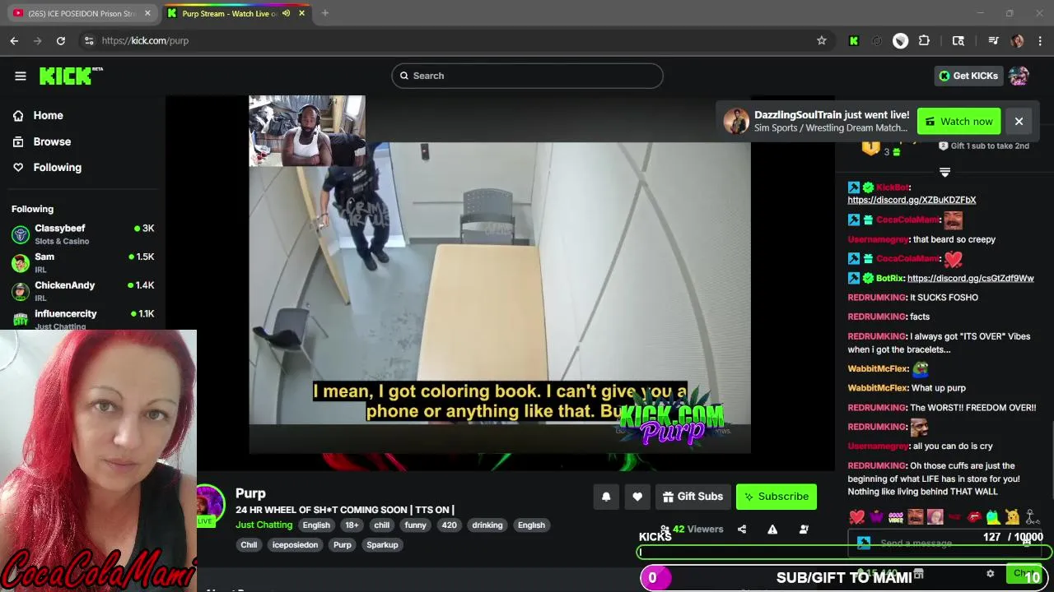The height and width of the screenshot is (592, 1054).
Task: Open influencercity's channel in Following list
Action: coord(82,319)
